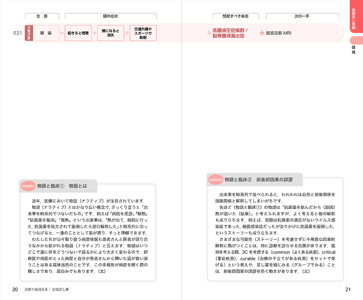Select the pink pill tab above the vertical 頭痛 label
The height and width of the screenshot is (300, 363).
(x=356, y=40)
